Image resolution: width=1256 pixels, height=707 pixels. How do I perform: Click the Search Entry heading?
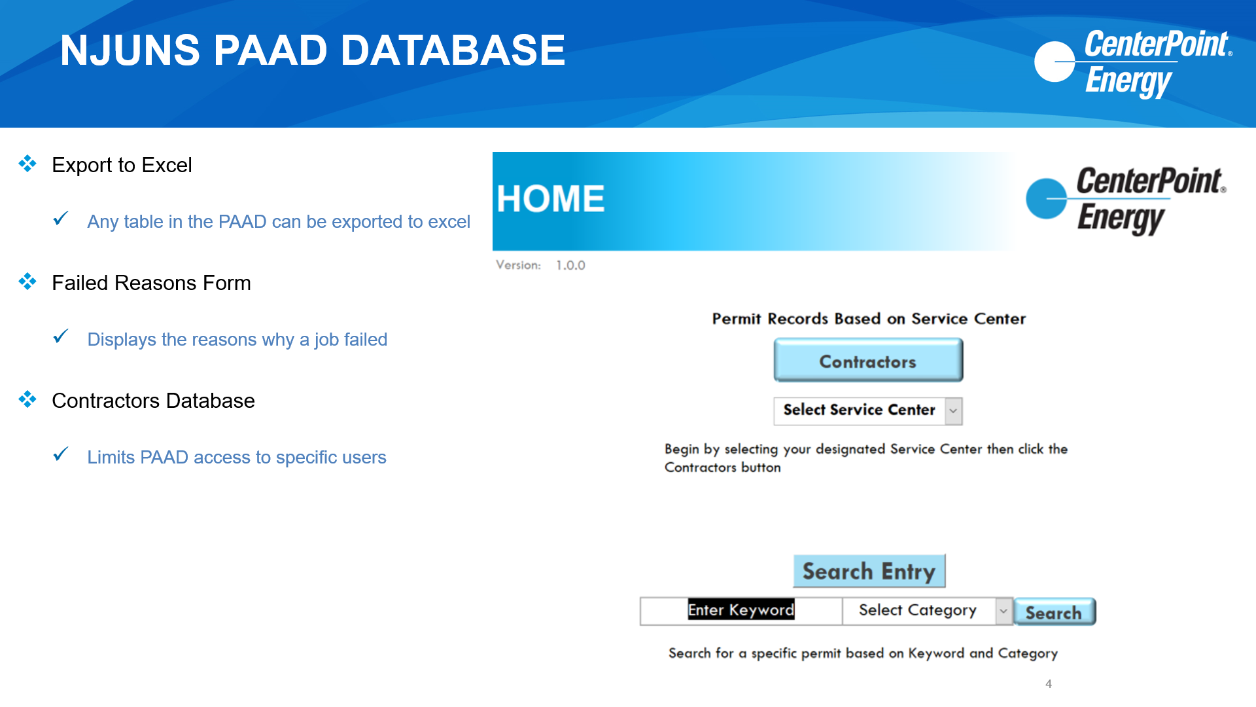[x=869, y=571]
